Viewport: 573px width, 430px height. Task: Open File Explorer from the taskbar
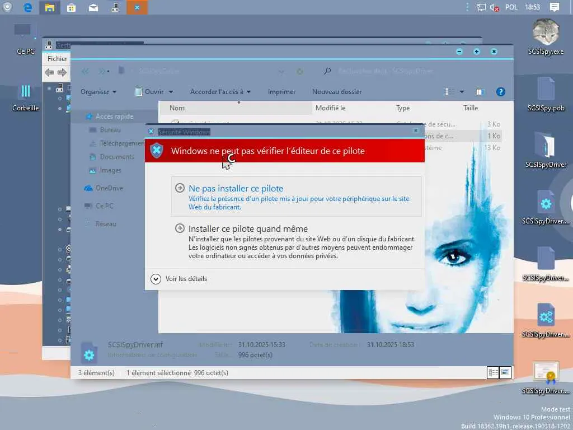pyautogui.click(x=50, y=7)
